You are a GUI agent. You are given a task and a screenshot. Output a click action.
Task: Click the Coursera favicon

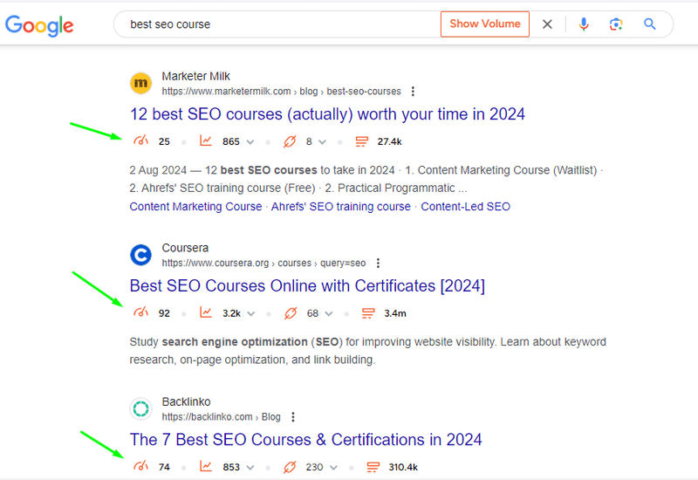pos(140,255)
